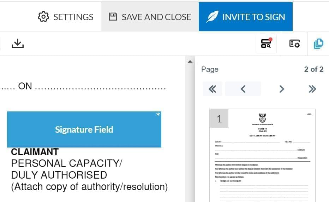Click the '2 of 2' page indicator
Viewport: 329px width, 202px height.
313,69
